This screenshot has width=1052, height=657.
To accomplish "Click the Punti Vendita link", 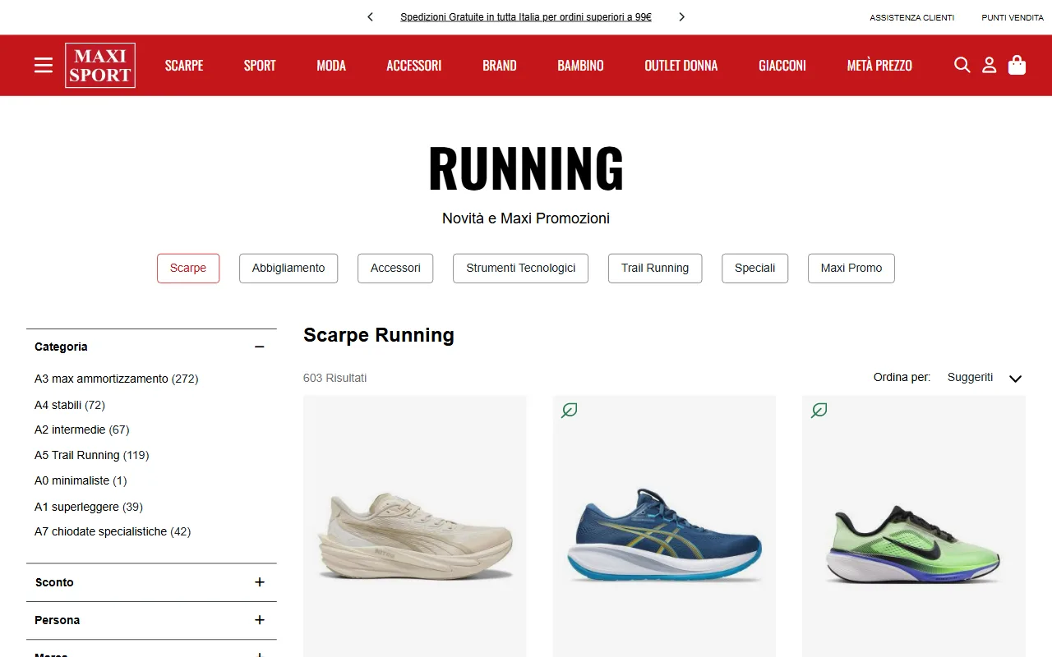I will pyautogui.click(x=1013, y=17).
